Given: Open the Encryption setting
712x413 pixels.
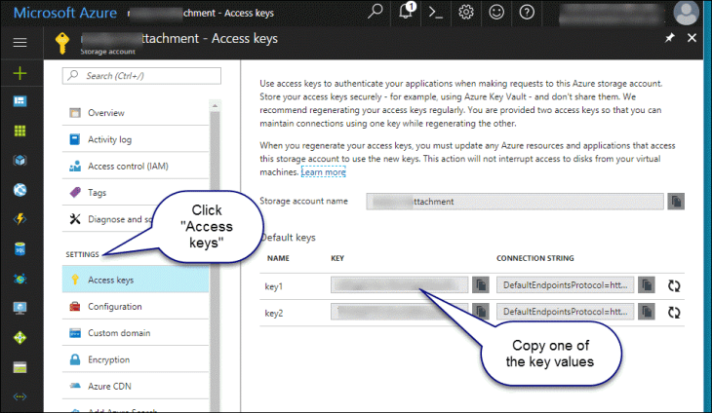Looking at the screenshot, I should point(136,359).
